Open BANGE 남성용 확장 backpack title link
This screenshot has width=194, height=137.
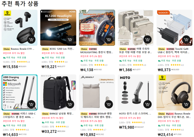pyautogui.click(x=62, y=114)
